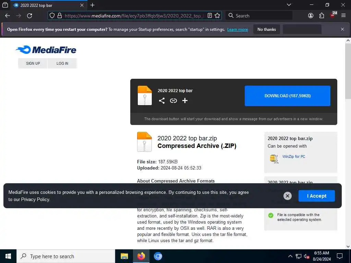Open the blue browser icon on taskbar
Image resolution: width=351 pixels, height=263 pixels.
[158, 256]
